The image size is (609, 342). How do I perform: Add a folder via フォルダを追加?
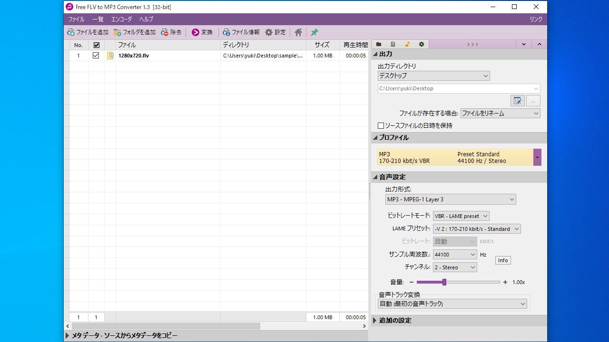coord(135,32)
